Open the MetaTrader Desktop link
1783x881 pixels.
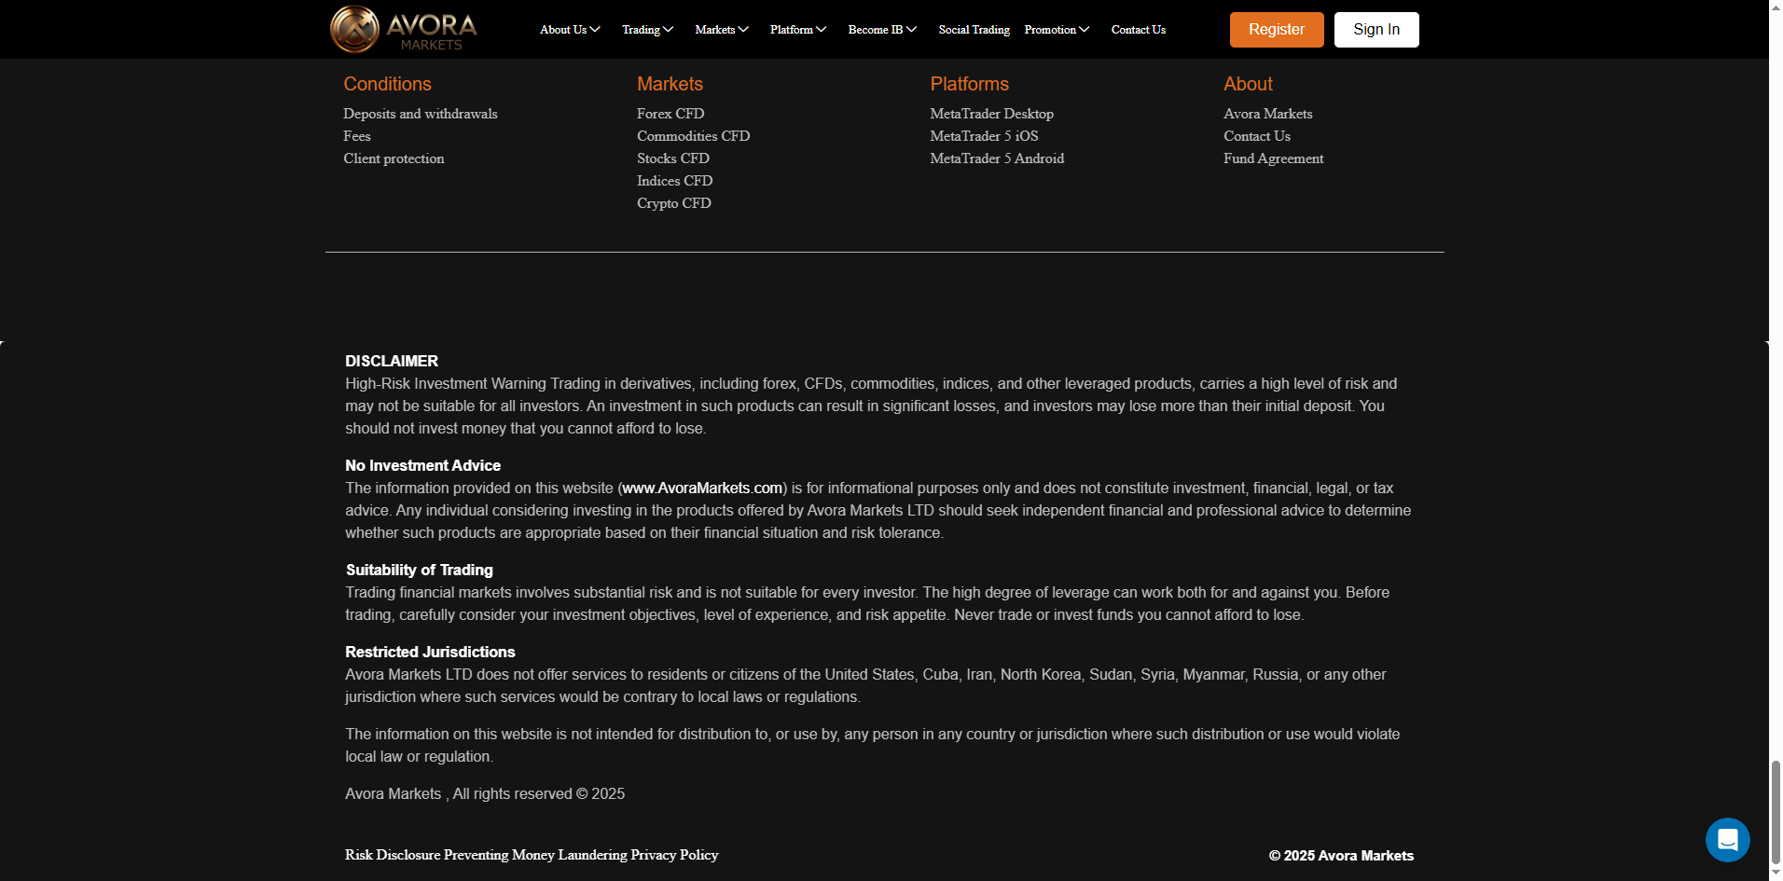point(992,114)
